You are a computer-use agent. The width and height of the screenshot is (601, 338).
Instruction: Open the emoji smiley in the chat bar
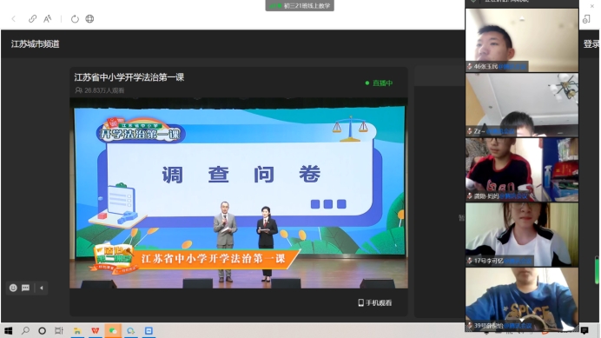[13, 288]
